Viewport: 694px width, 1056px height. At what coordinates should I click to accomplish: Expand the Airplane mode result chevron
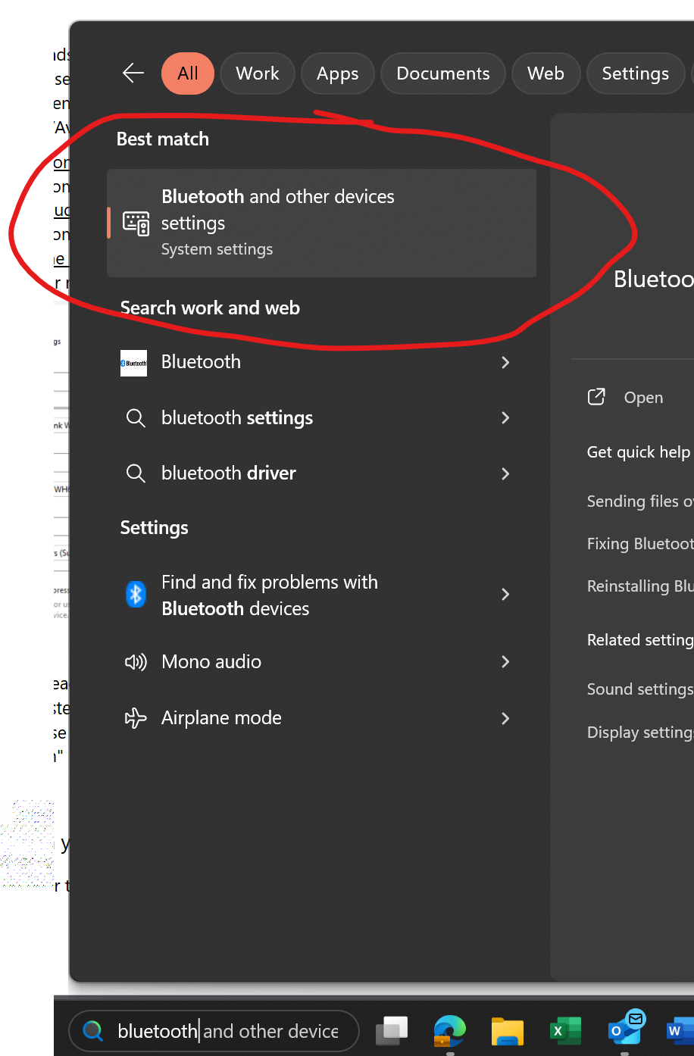coord(505,718)
